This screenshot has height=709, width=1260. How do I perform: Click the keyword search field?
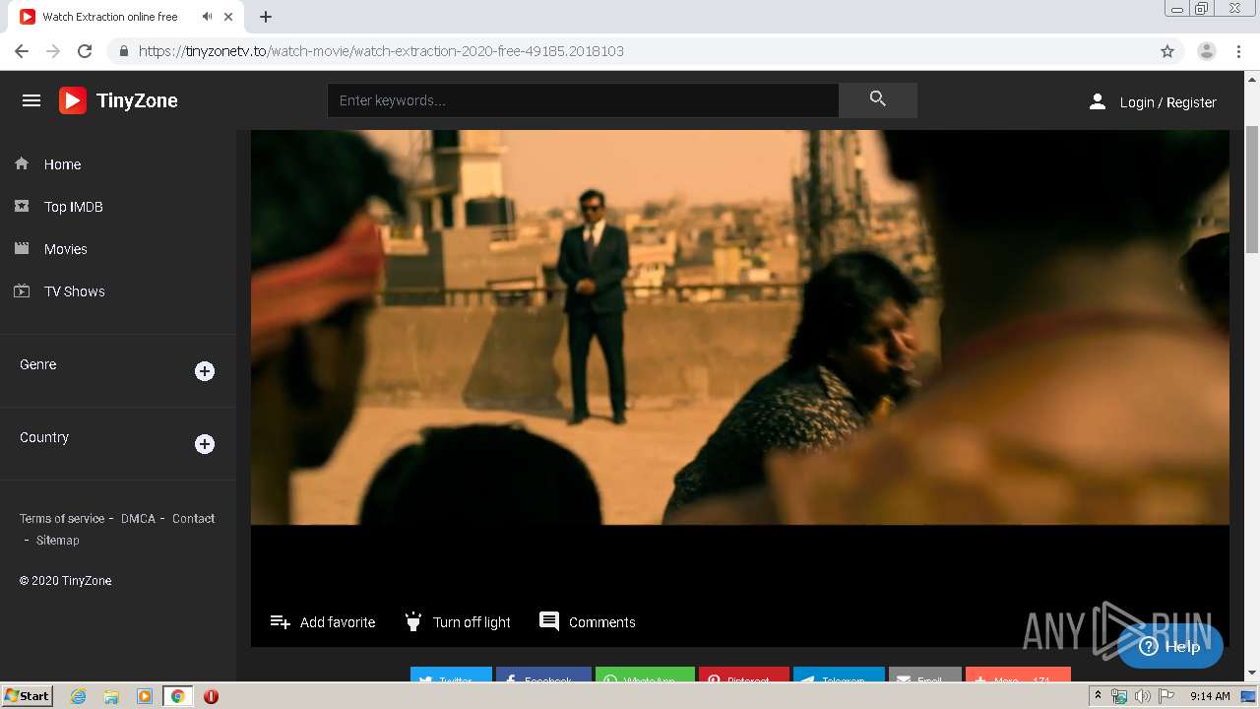click(x=583, y=100)
